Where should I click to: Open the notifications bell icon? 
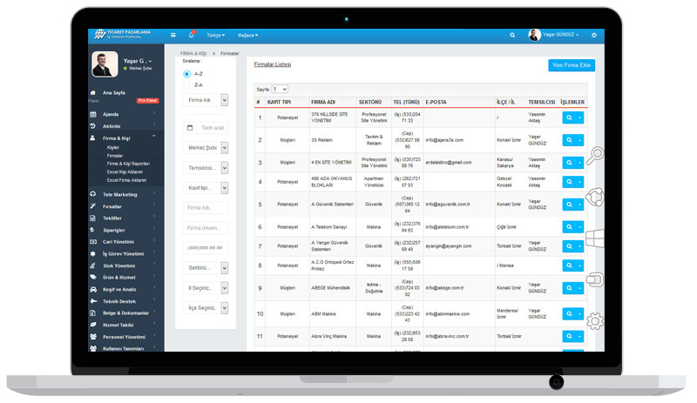pos(191,35)
